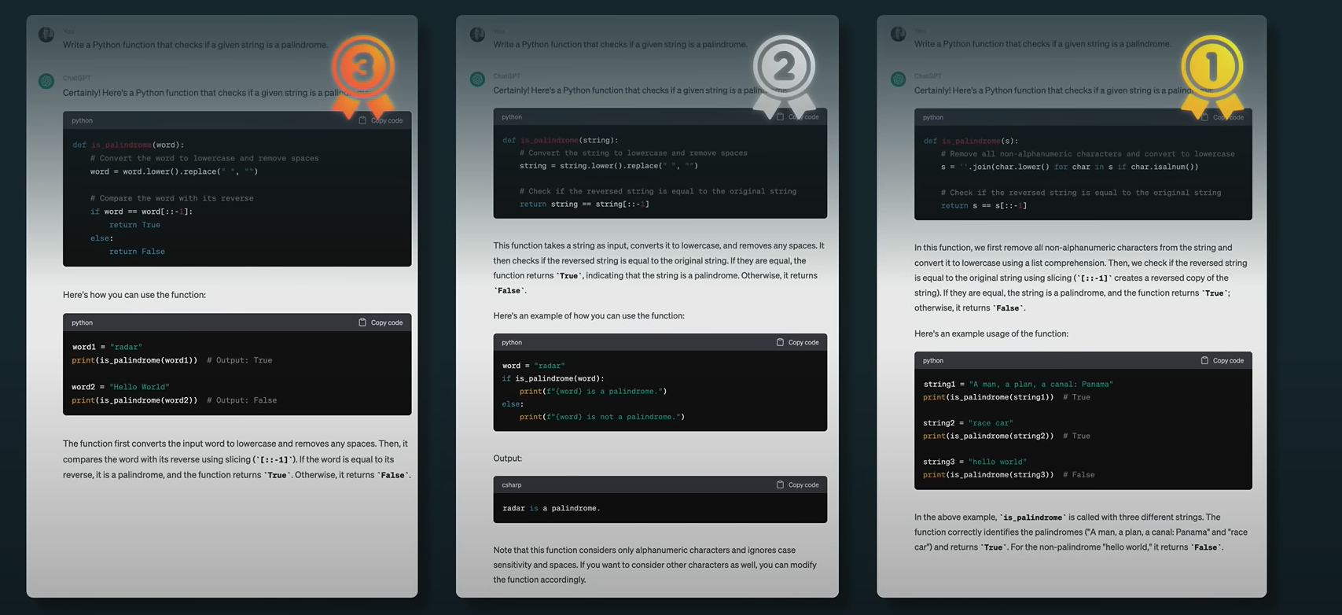Click the output line "radar is a palindrome."

pyautogui.click(x=551, y=508)
